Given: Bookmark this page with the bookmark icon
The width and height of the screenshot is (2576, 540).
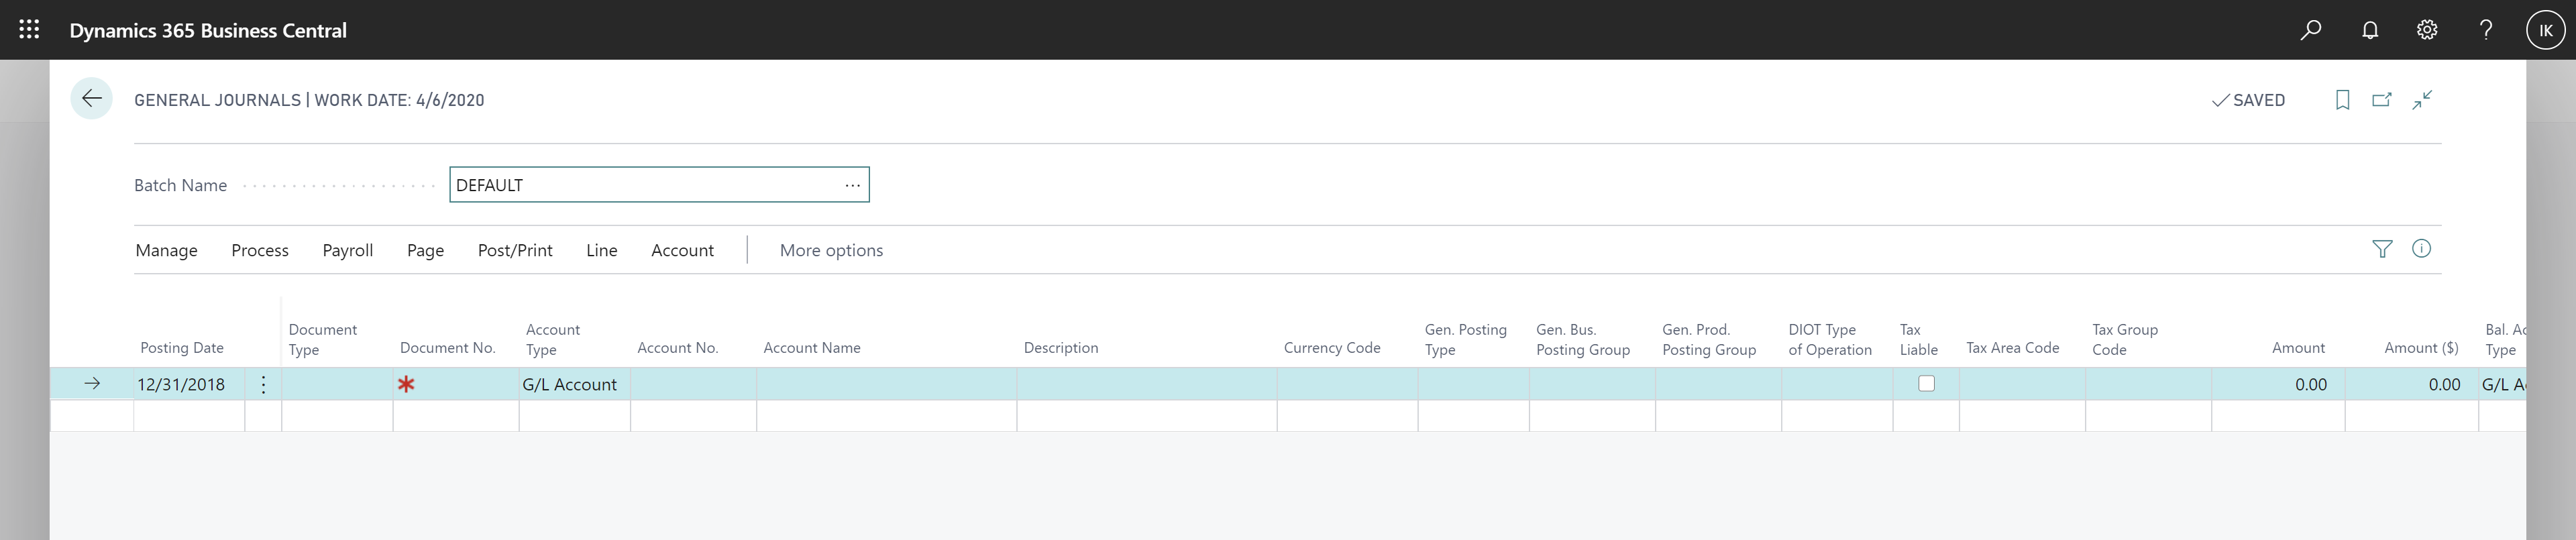Looking at the screenshot, I should pyautogui.click(x=2342, y=100).
